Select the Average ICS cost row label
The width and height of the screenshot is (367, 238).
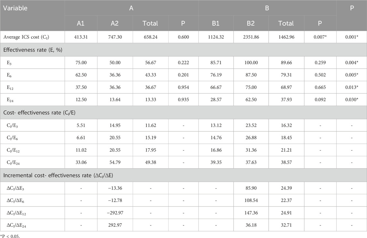coord(24,37)
